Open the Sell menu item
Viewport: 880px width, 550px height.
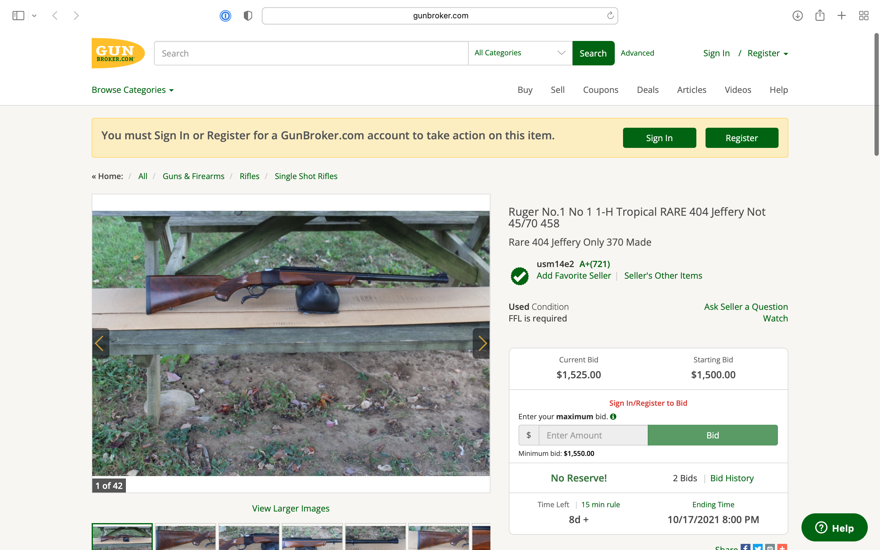click(x=557, y=90)
